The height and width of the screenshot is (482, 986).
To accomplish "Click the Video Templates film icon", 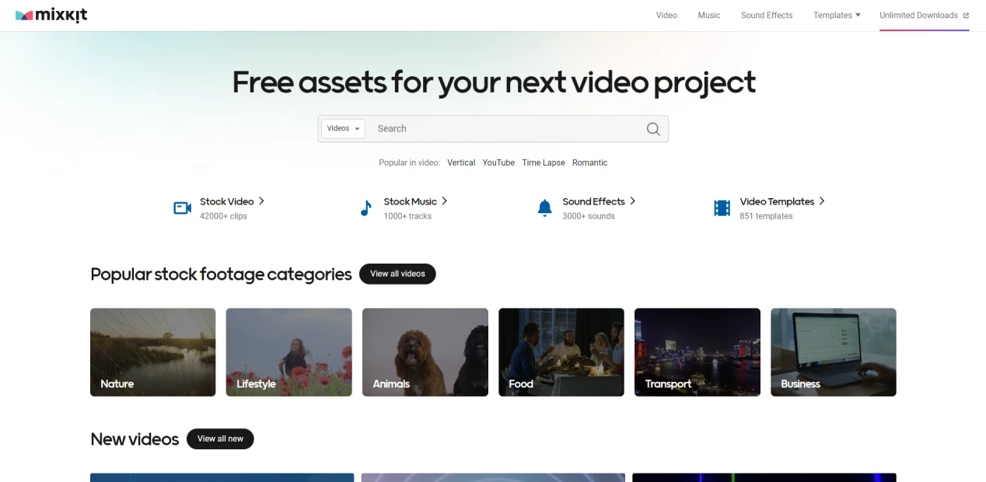I will pos(722,208).
